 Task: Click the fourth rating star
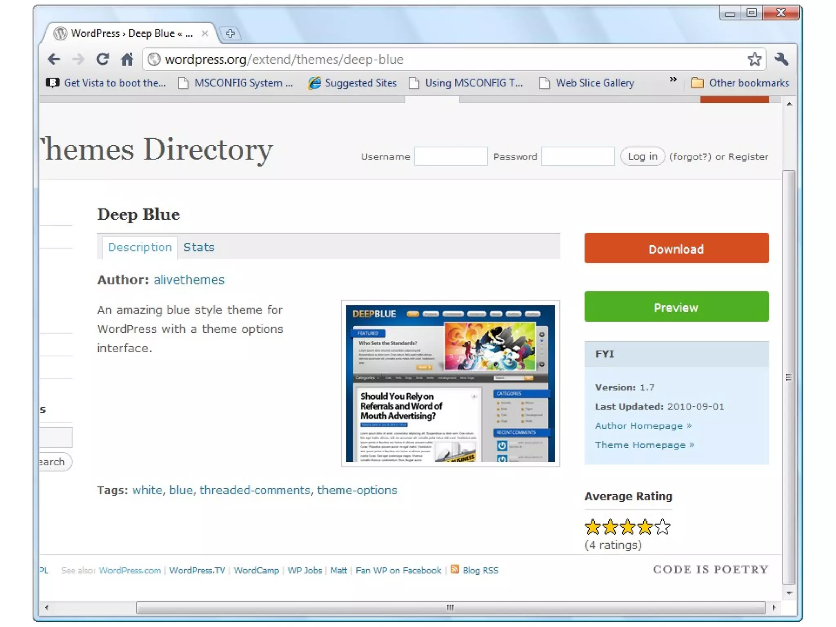click(x=645, y=527)
